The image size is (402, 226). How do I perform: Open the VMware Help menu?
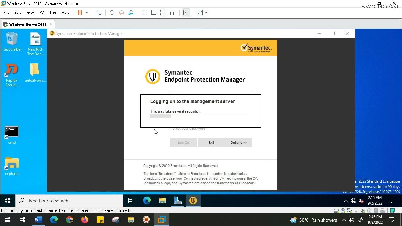[x=65, y=13]
